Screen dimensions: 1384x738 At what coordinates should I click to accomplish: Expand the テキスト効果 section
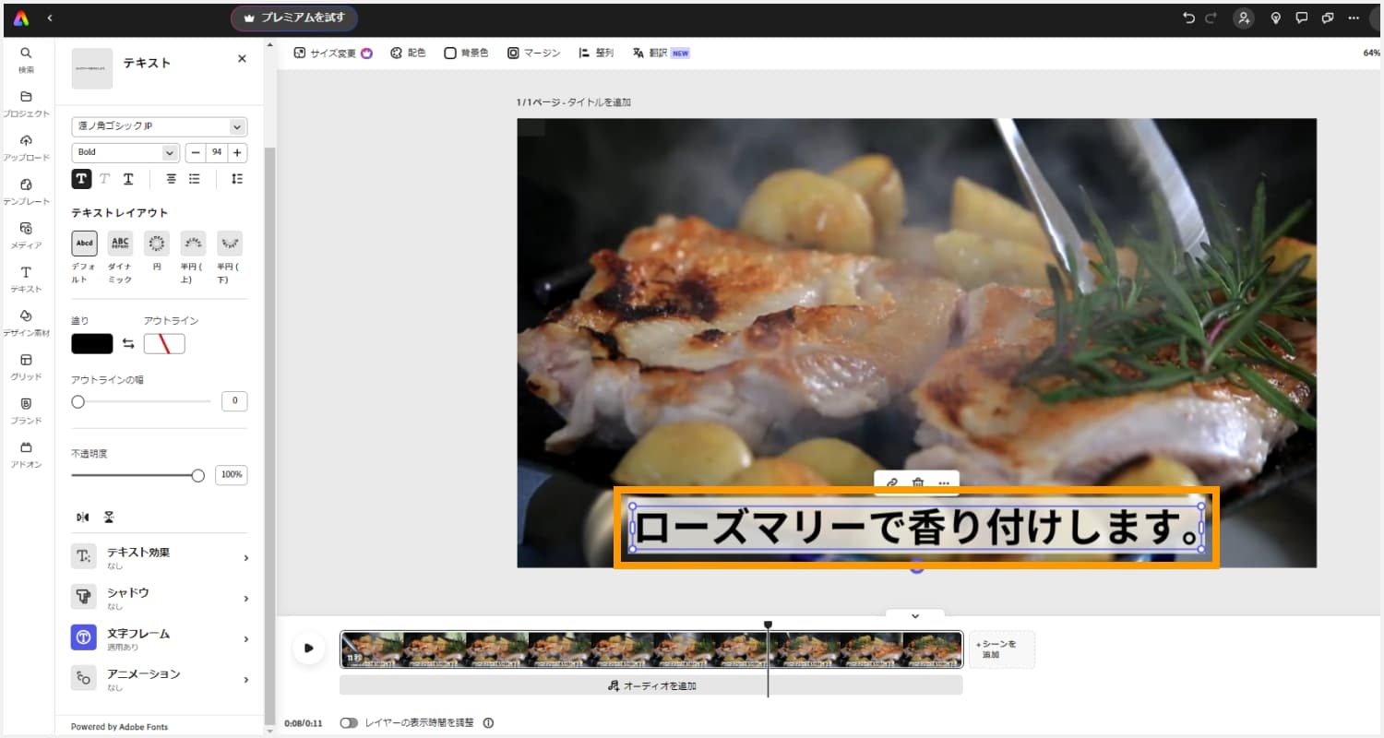pos(158,556)
